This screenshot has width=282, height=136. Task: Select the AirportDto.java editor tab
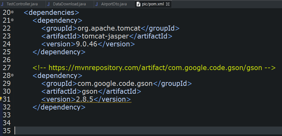click(114, 4)
